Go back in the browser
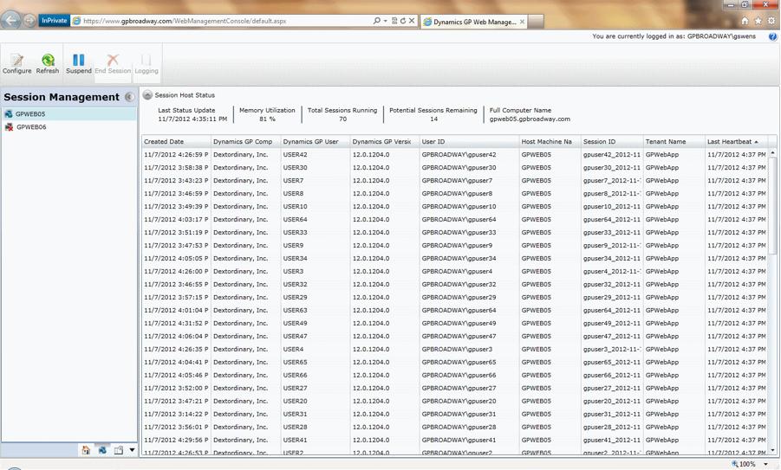The height and width of the screenshot is (470, 781). (x=11, y=21)
